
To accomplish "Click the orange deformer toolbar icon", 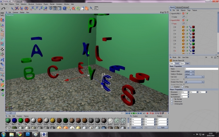I will coord(87,8).
